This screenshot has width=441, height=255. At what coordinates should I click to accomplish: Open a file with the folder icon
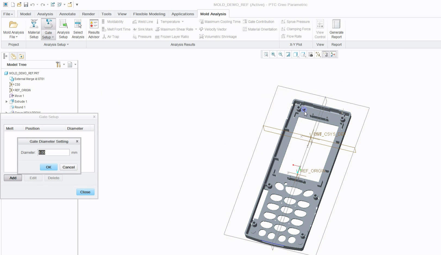tap(19, 5)
